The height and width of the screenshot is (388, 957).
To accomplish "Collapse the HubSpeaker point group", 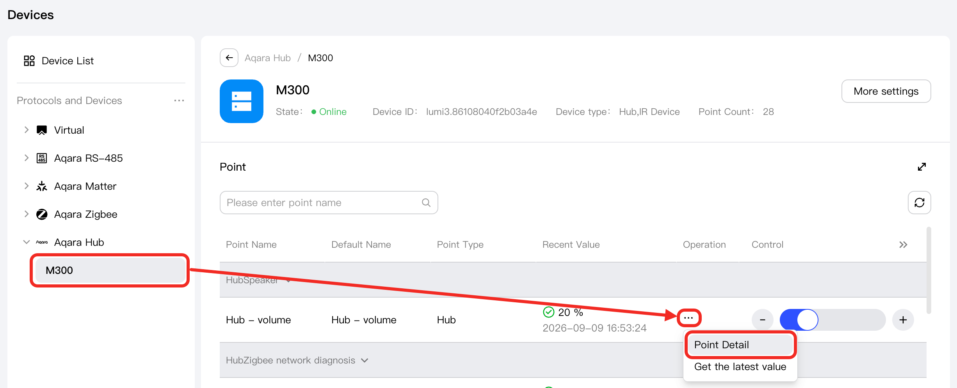I will [x=288, y=280].
